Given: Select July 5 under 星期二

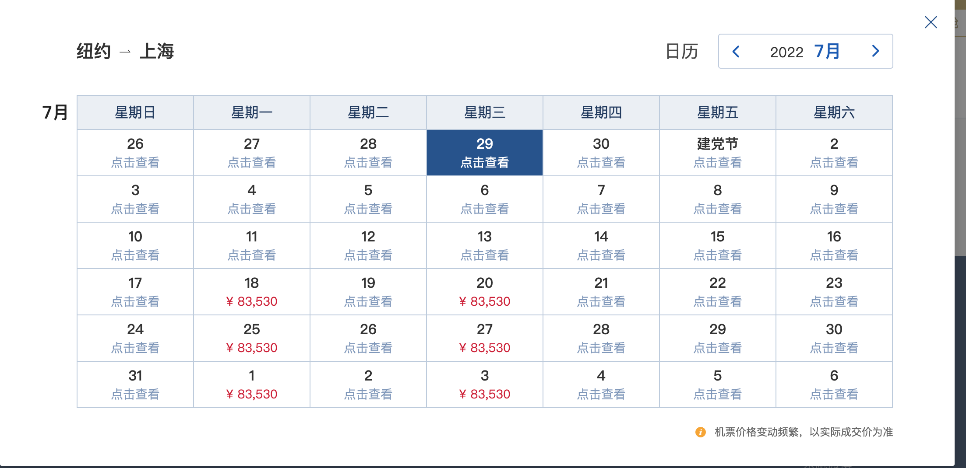Looking at the screenshot, I should (368, 199).
